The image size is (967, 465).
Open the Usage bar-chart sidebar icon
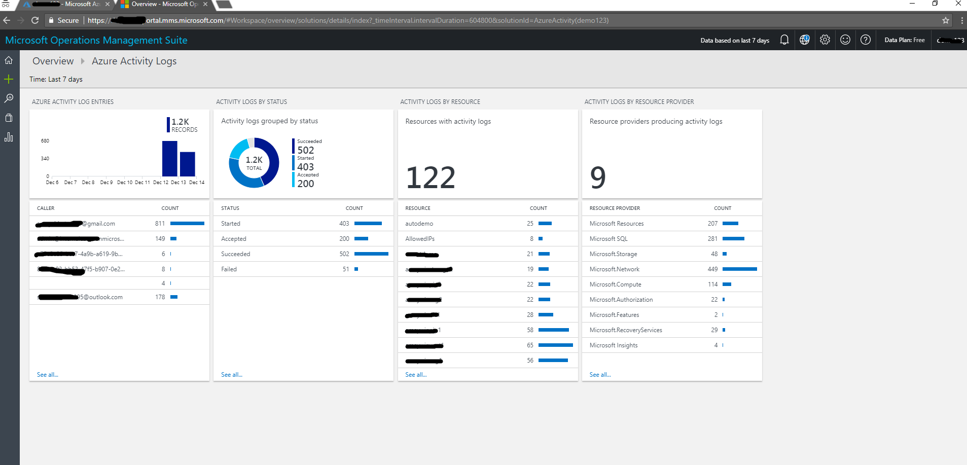9,137
